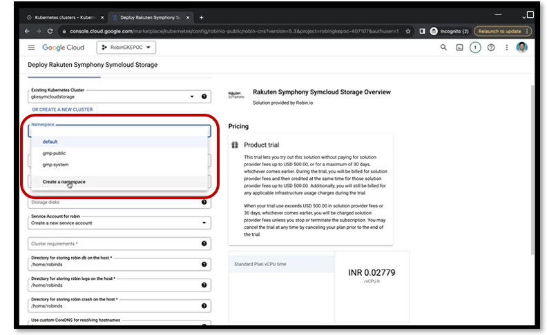Close the Kubernetes clusters tab
547x335 pixels.
point(102,17)
